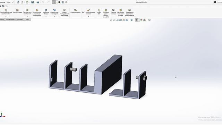Insert Спецификация (bill of materials)
The width and height of the screenshot is (222, 125).
76,11
